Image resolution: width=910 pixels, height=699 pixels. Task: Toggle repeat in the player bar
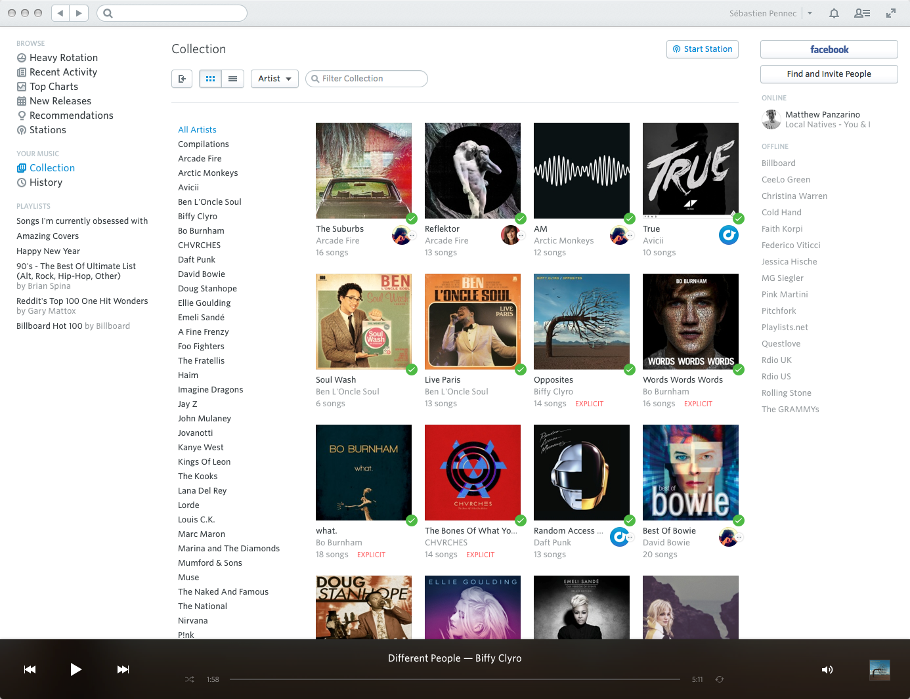(720, 679)
